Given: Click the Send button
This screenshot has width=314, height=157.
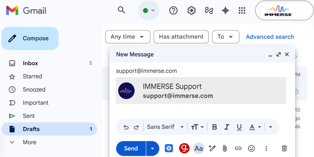Looking at the screenshot, I should (131, 148).
